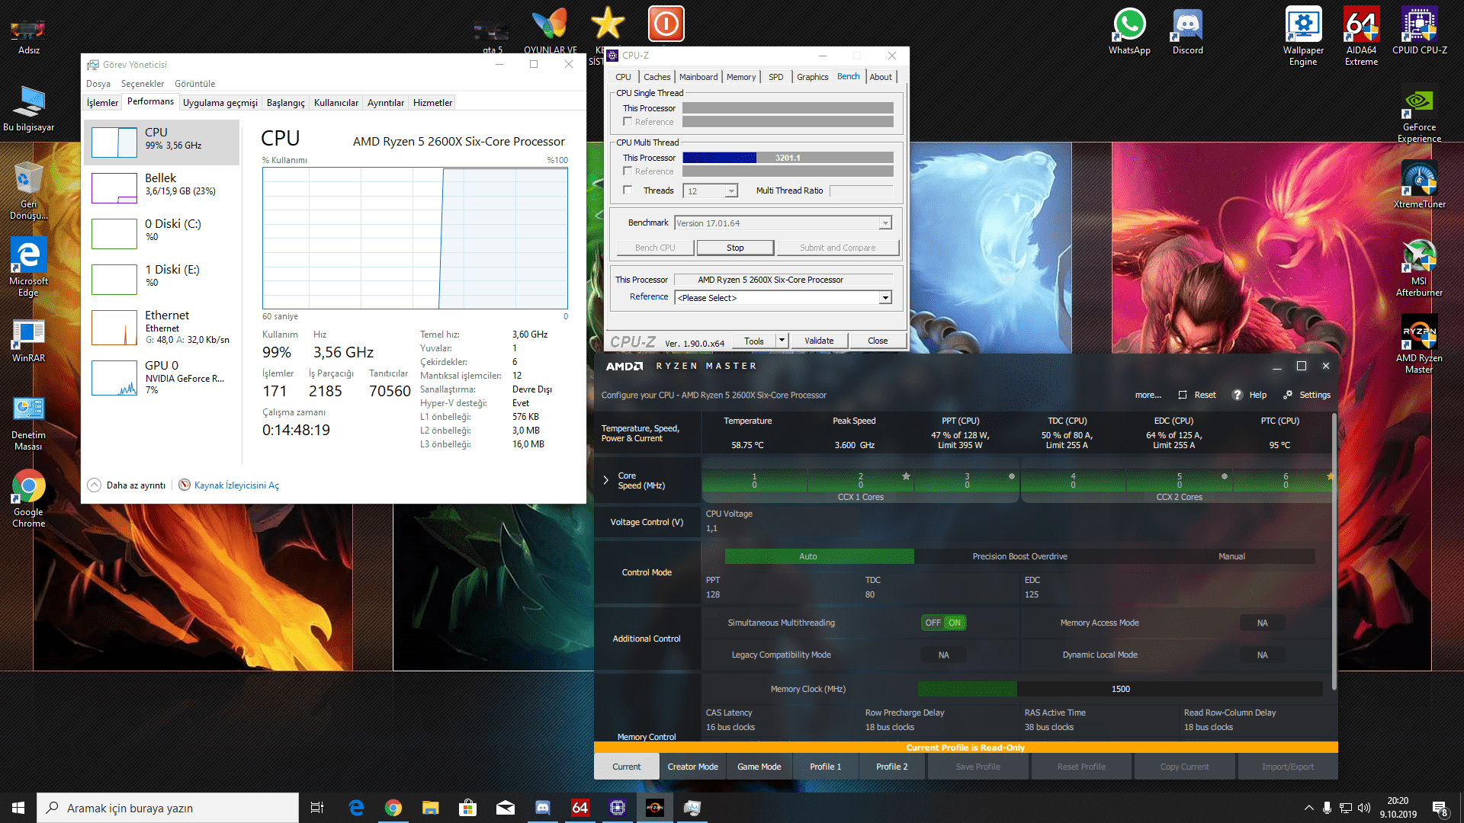The image size is (1464, 823).
Task: Toggle Simultaneous Multithreading OFF/ON switch
Action: point(944,623)
